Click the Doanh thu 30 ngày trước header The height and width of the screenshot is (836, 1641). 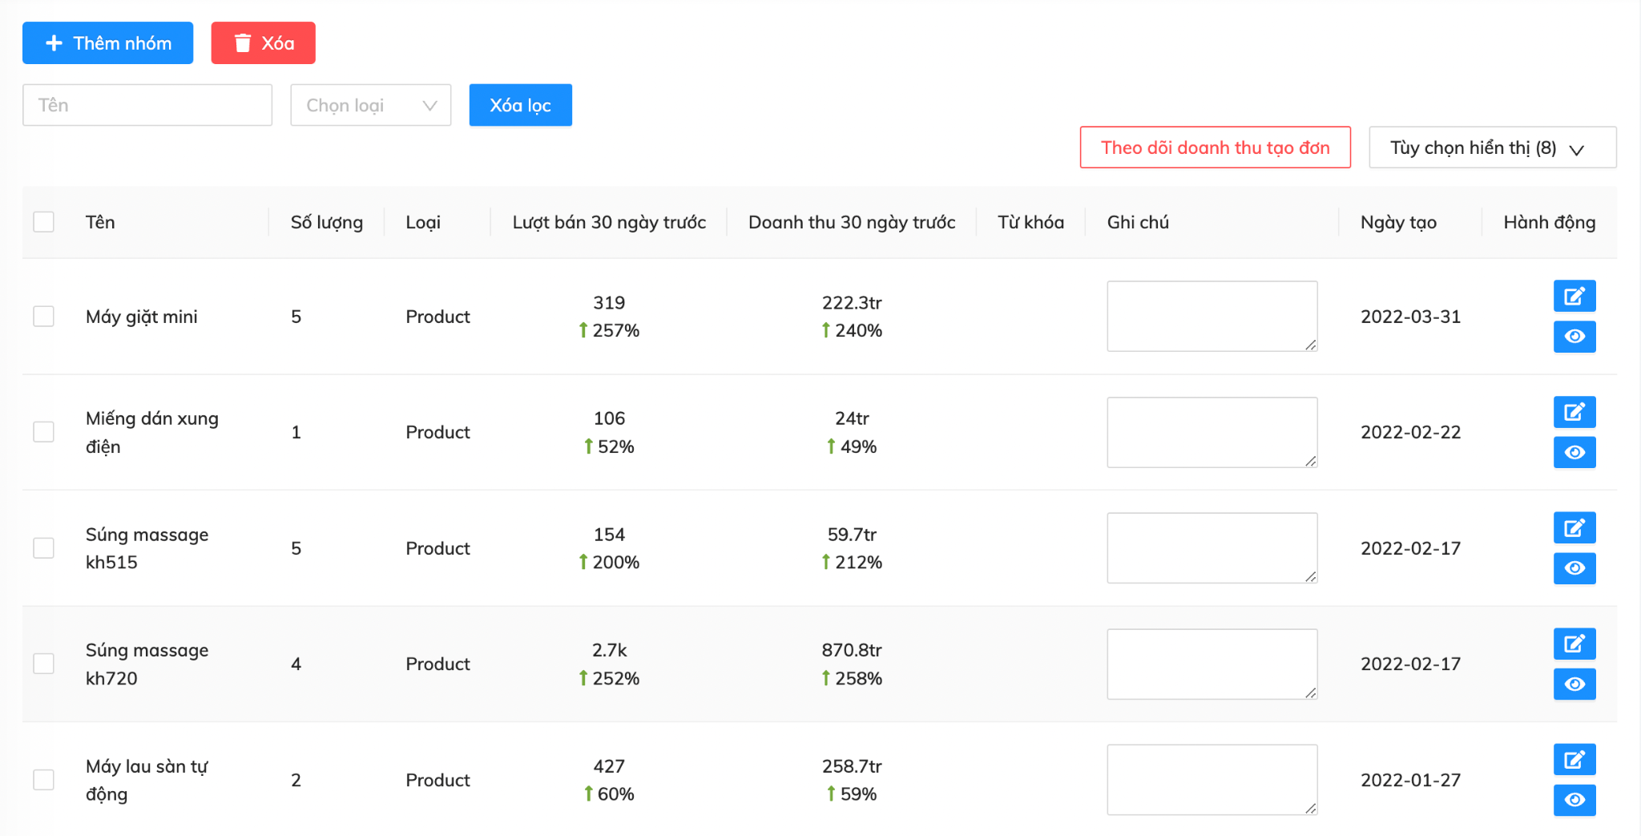coord(851,222)
